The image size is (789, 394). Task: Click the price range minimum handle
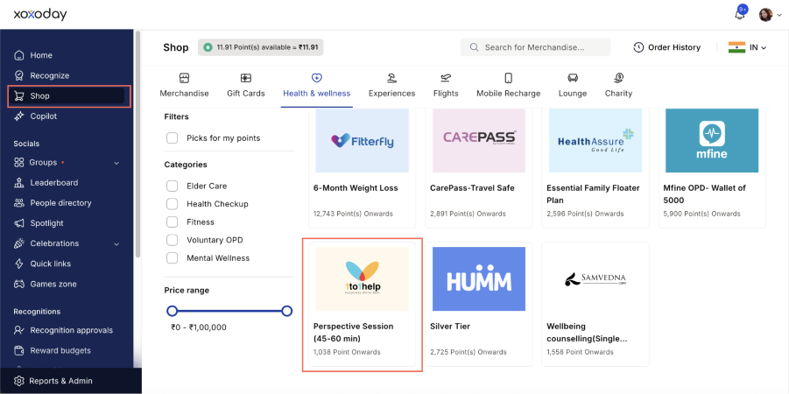click(x=173, y=311)
